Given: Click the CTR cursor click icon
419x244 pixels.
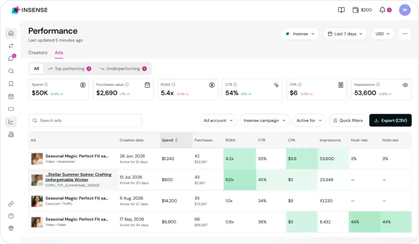Looking at the screenshot, I should (x=276, y=85).
